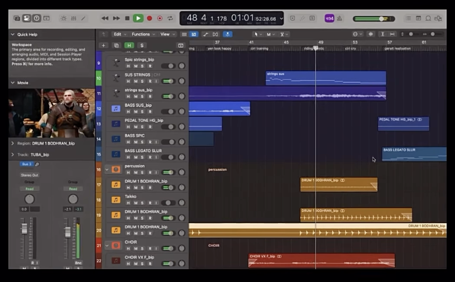The image size is (455, 282).
Task: Open the Pointer left-click tool menu
Action: (258, 34)
